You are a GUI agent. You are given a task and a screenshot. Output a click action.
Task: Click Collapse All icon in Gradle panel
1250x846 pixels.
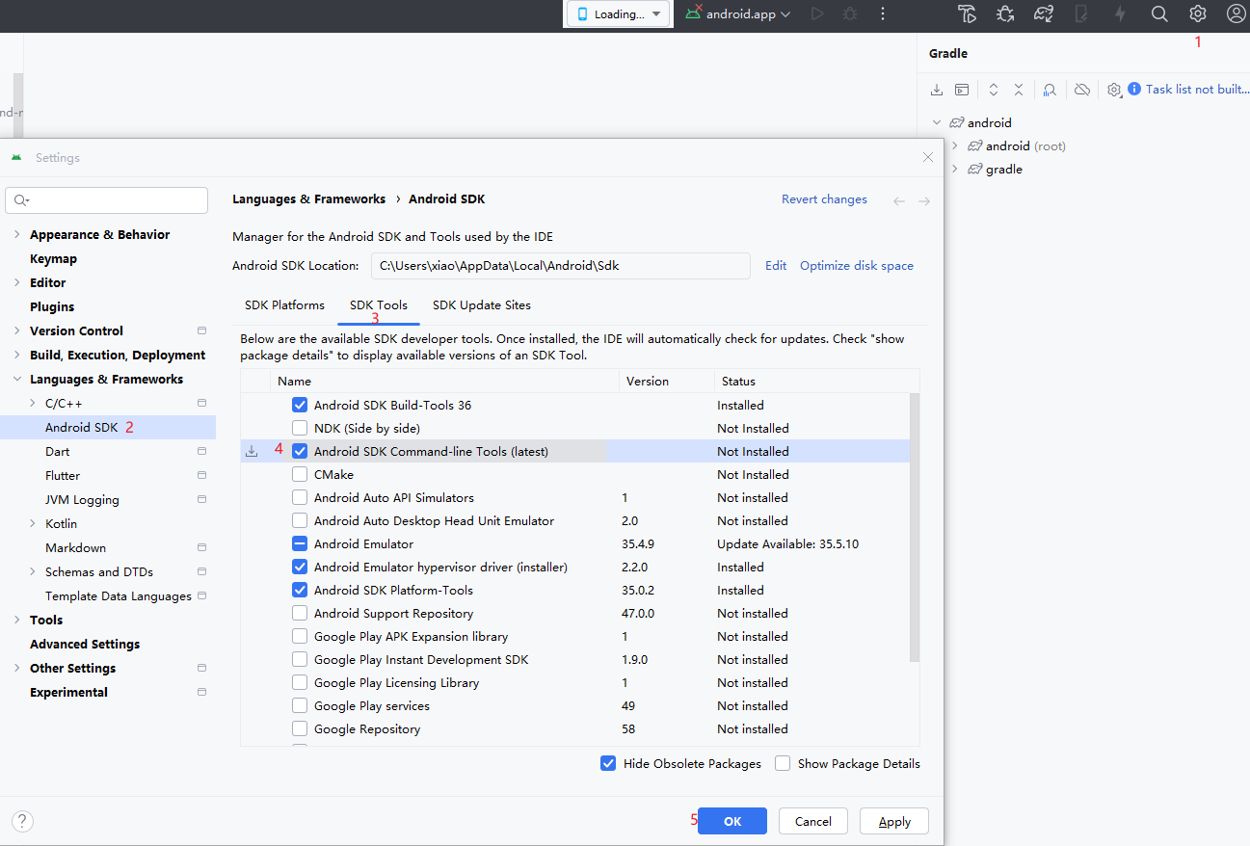click(1019, 89)
